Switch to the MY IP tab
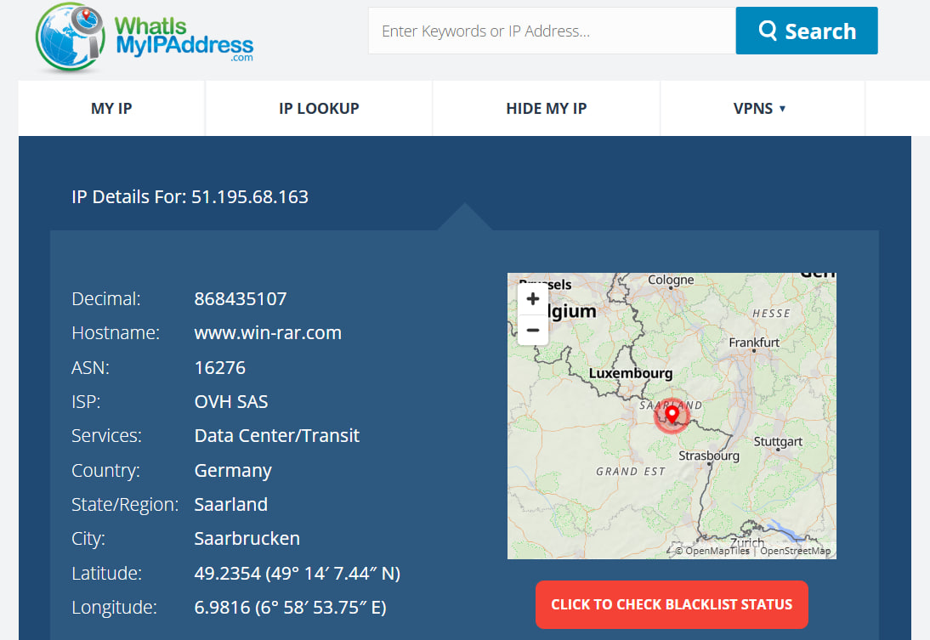 [111, 108]
